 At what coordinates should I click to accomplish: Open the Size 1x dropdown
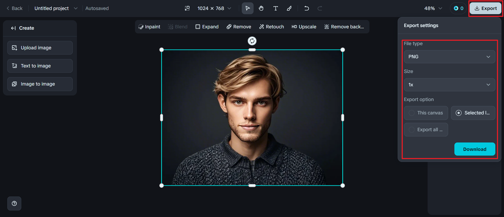(449, 85)
